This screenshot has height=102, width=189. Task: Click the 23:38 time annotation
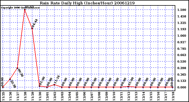[13, 84]
